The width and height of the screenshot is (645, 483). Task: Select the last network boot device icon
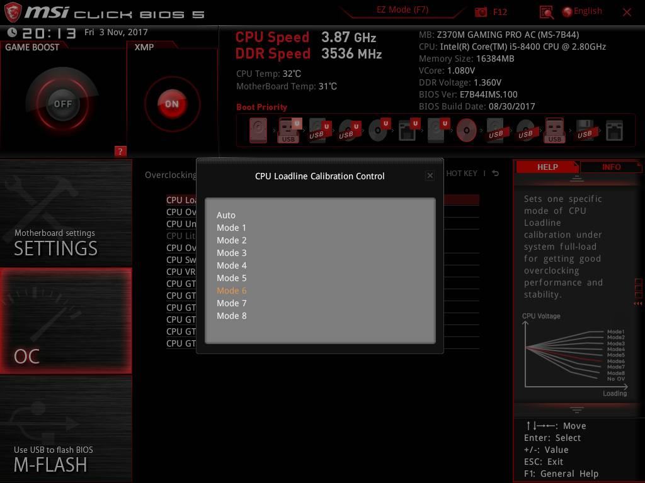click(614, 131)
